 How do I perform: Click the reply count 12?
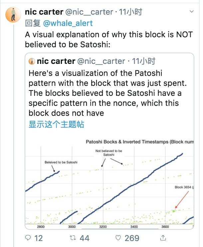(x=39, y=238)
